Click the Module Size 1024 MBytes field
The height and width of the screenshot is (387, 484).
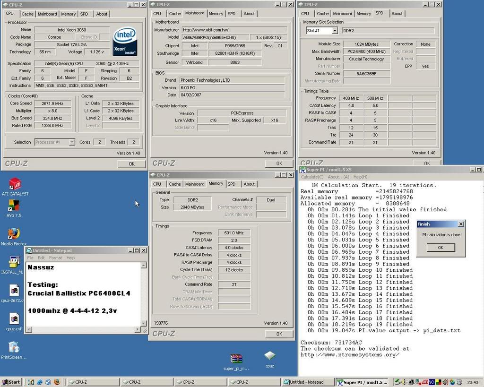(367, 44)
